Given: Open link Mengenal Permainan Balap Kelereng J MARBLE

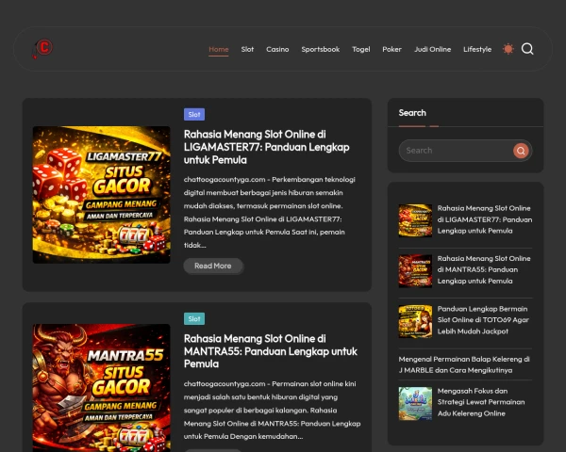Looking at the screenshot, I should (464, 364).
